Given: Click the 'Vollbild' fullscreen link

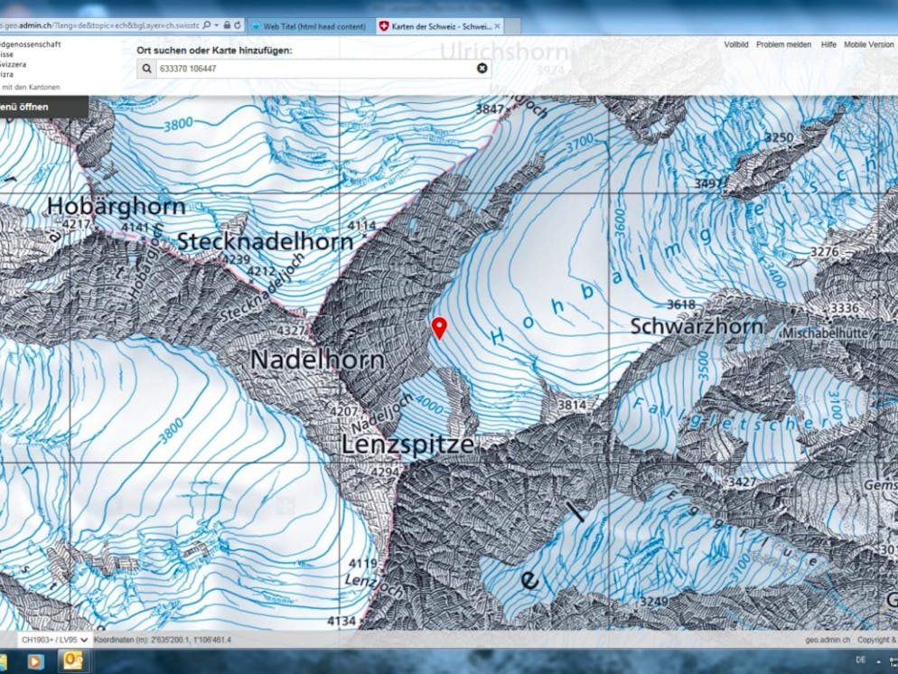Looking at the screenshot, I should click(735, 44).
